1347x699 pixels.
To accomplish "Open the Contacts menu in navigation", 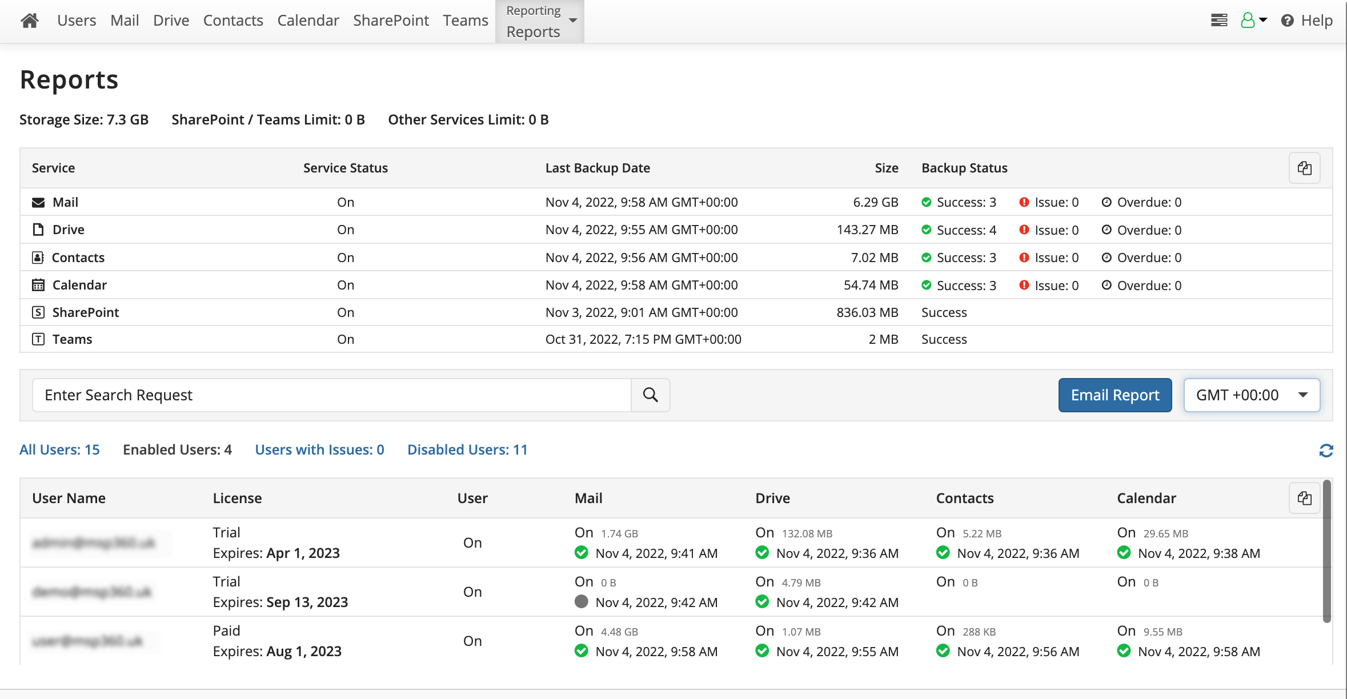I will [x=233, y=21].
